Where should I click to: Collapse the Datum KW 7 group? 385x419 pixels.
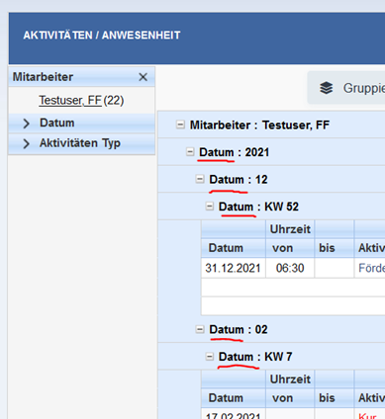coord(210,357)
